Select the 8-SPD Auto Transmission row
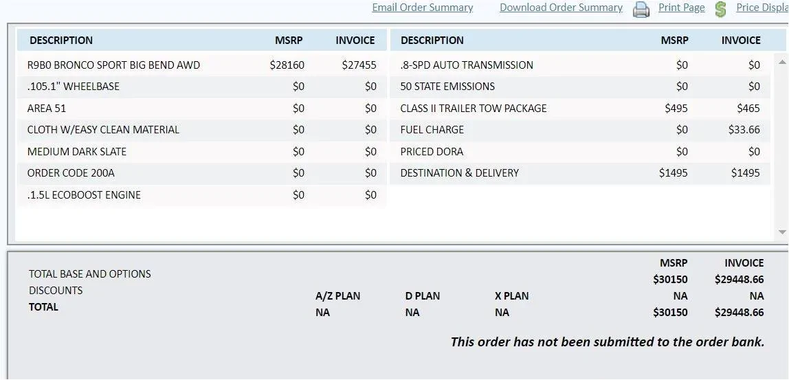Screen dimensions: 789x380 [x=467, y=65]
